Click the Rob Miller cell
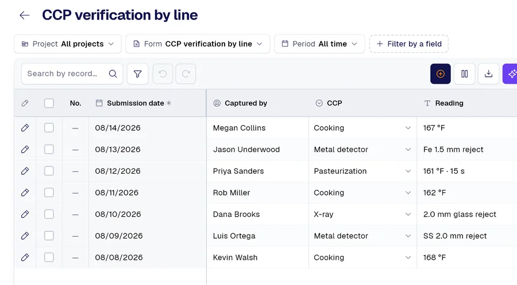The height and width of the screenshot is (285, 517). point(257,193)
